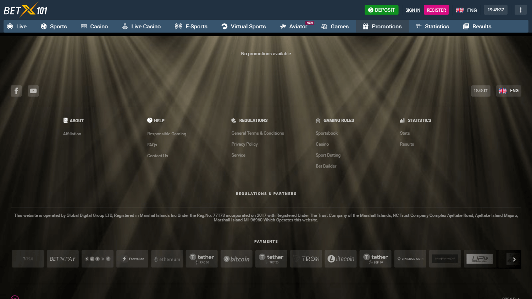
Task: Click the Ethereum payment logo
Action: 167,259
